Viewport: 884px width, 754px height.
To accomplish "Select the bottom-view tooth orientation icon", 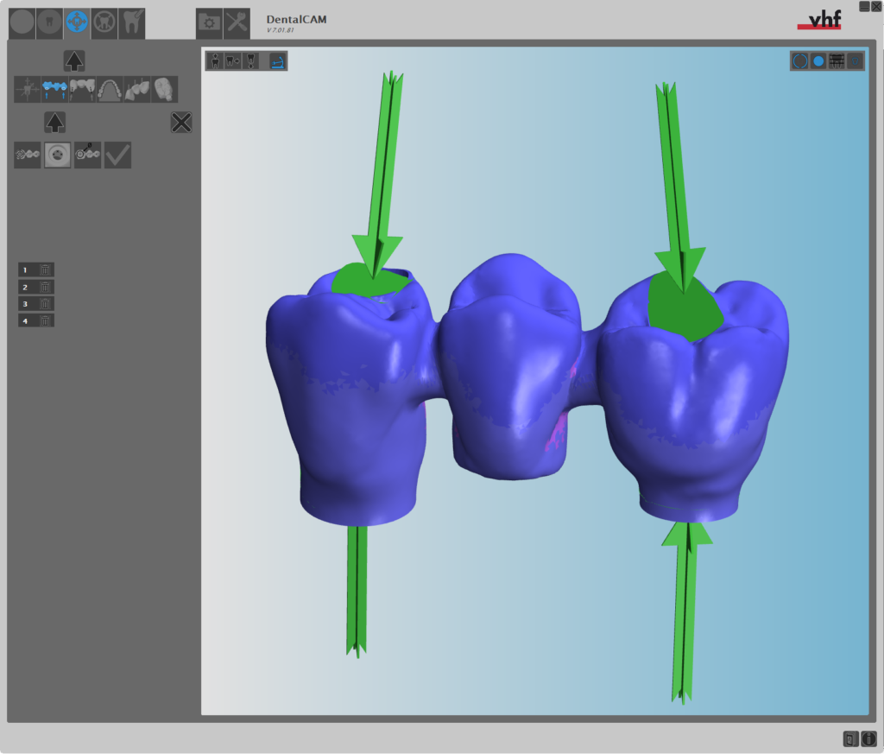I will point(249,60).
